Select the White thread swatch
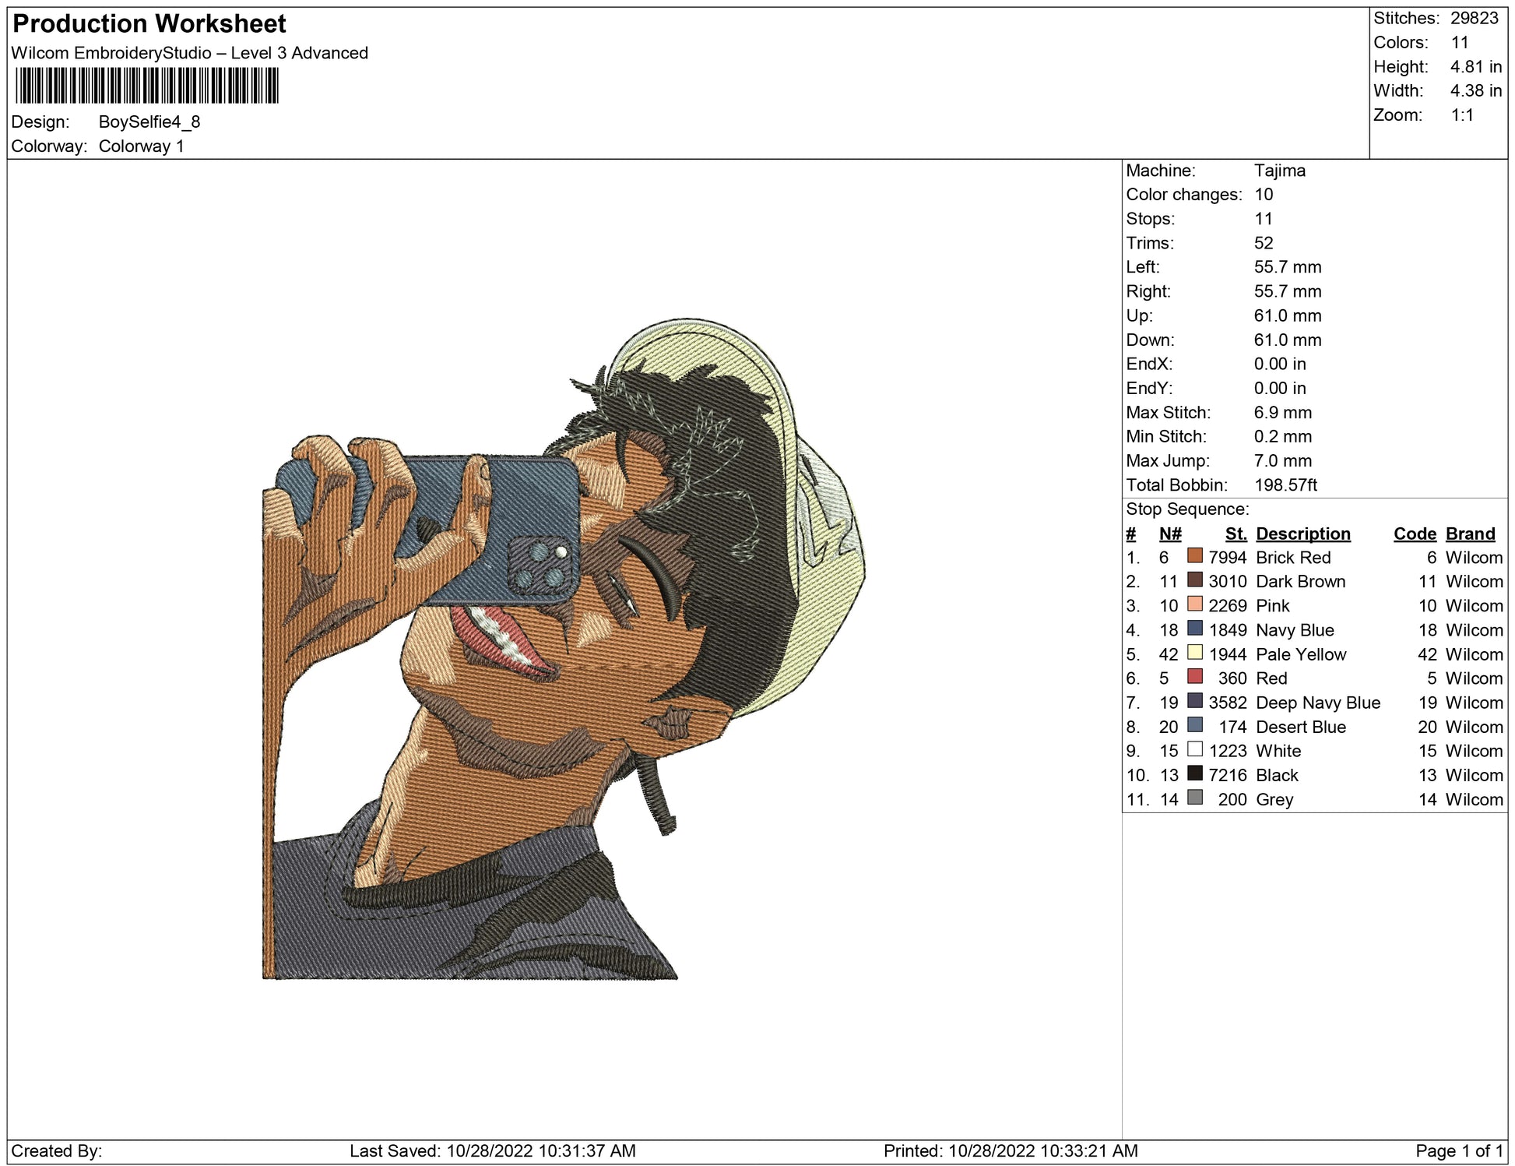The width and height of the screenshot is (1515, 1166). (x=1194, y=749)
